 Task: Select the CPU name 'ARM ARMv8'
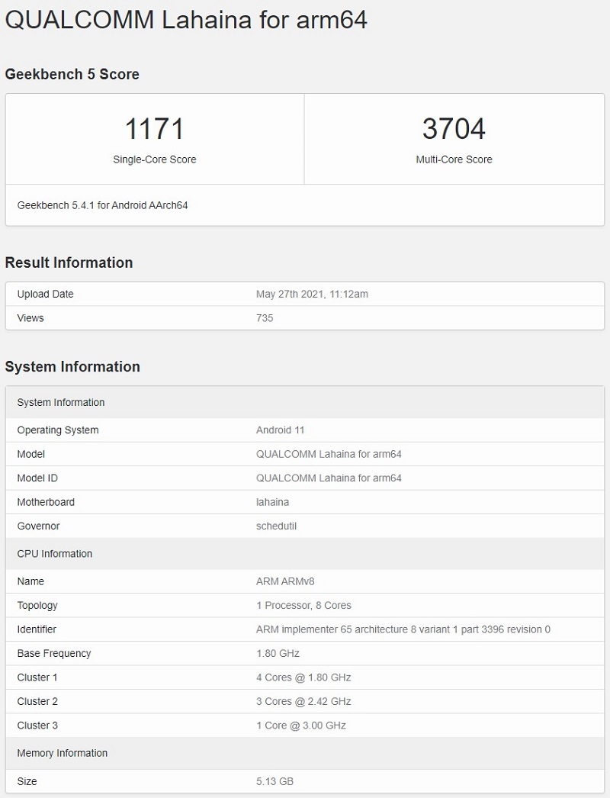click(285, 581)
